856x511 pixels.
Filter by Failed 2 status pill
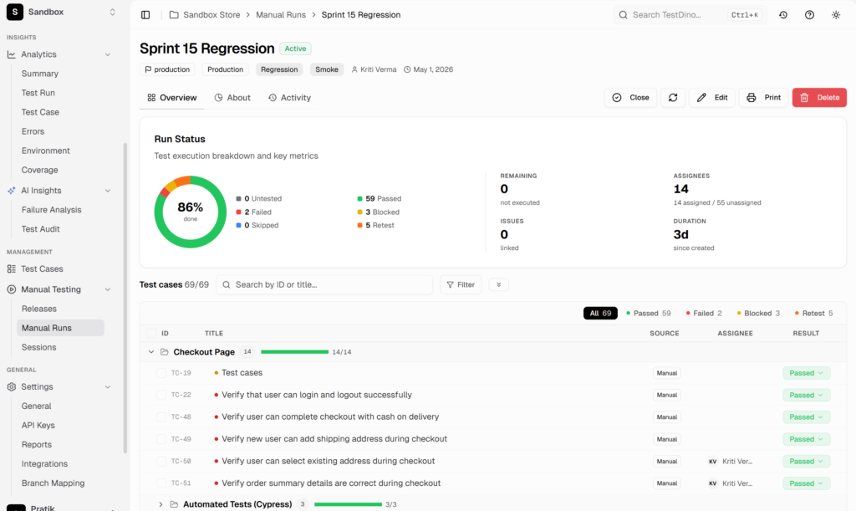click(704, 313)
